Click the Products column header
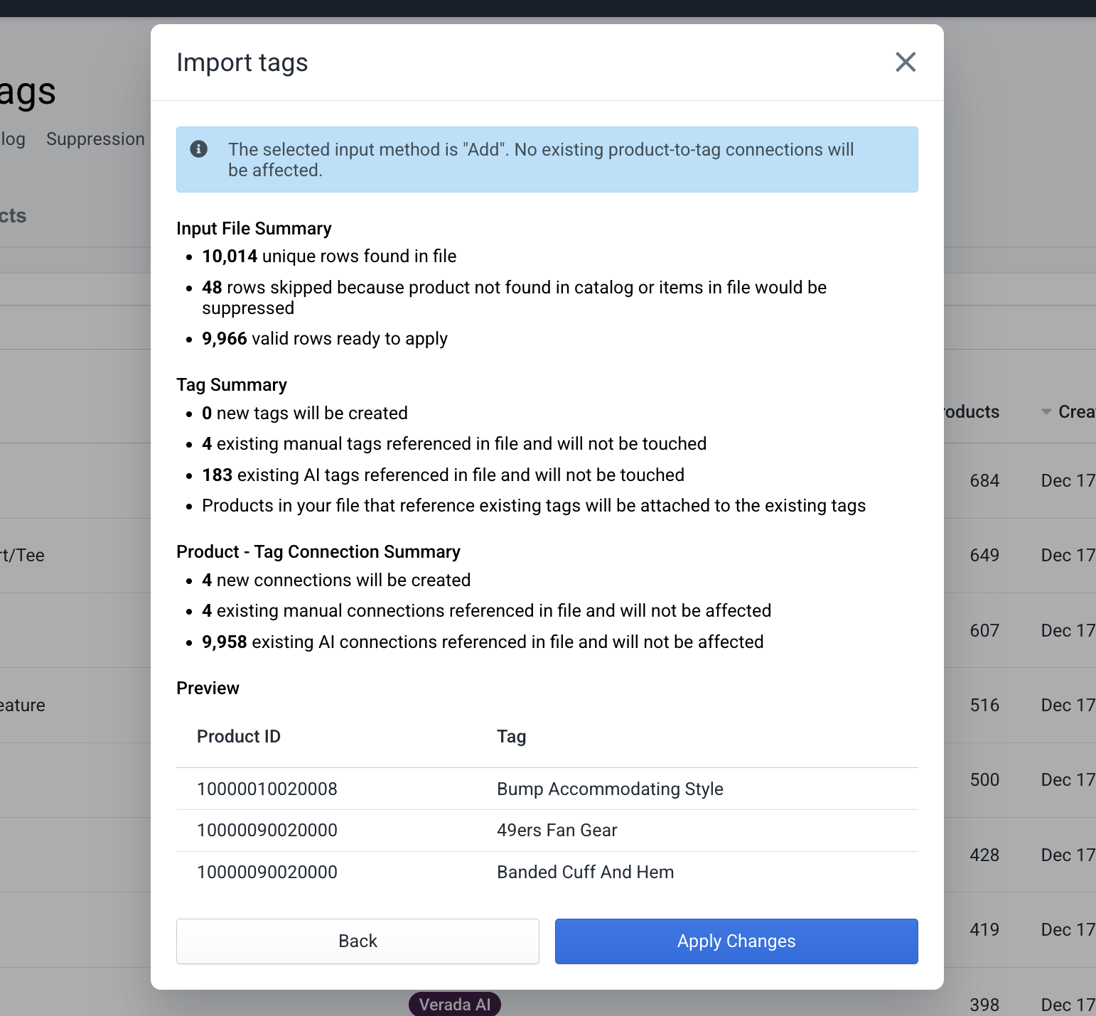The image size is (1096, 1016). 971,412
